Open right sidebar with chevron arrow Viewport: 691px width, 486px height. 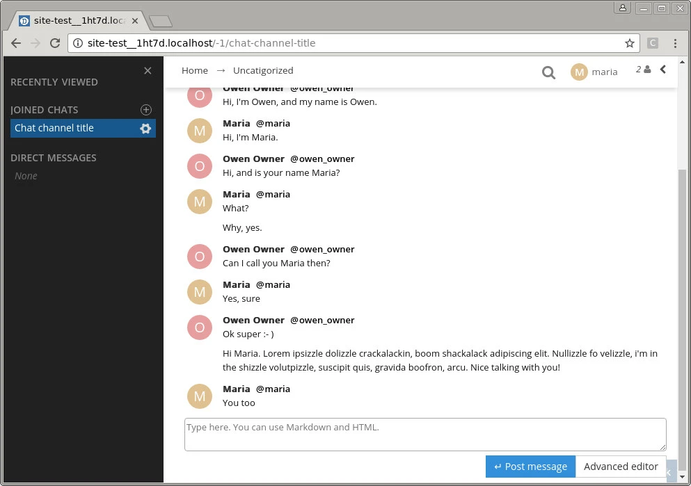(x=662, y=69)
